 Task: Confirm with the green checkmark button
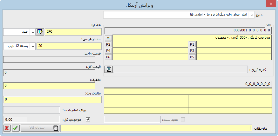pyautogui.click(x=16, y=128)
